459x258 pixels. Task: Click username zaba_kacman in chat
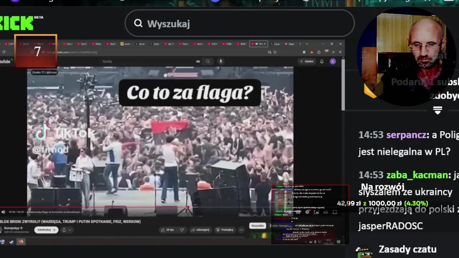[417, 175]
